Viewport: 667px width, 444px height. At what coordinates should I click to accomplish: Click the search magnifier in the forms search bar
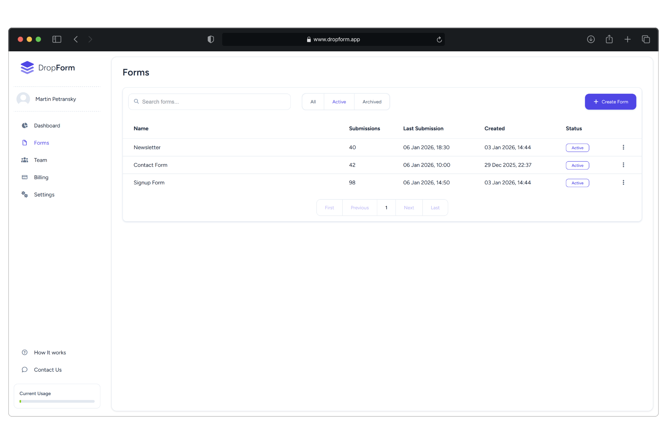[137, 101]
